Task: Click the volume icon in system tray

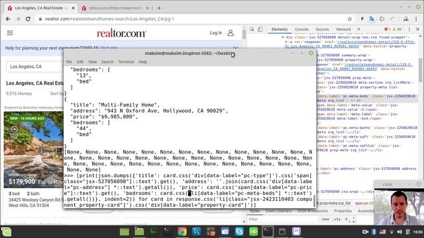Action: [399, 232]
